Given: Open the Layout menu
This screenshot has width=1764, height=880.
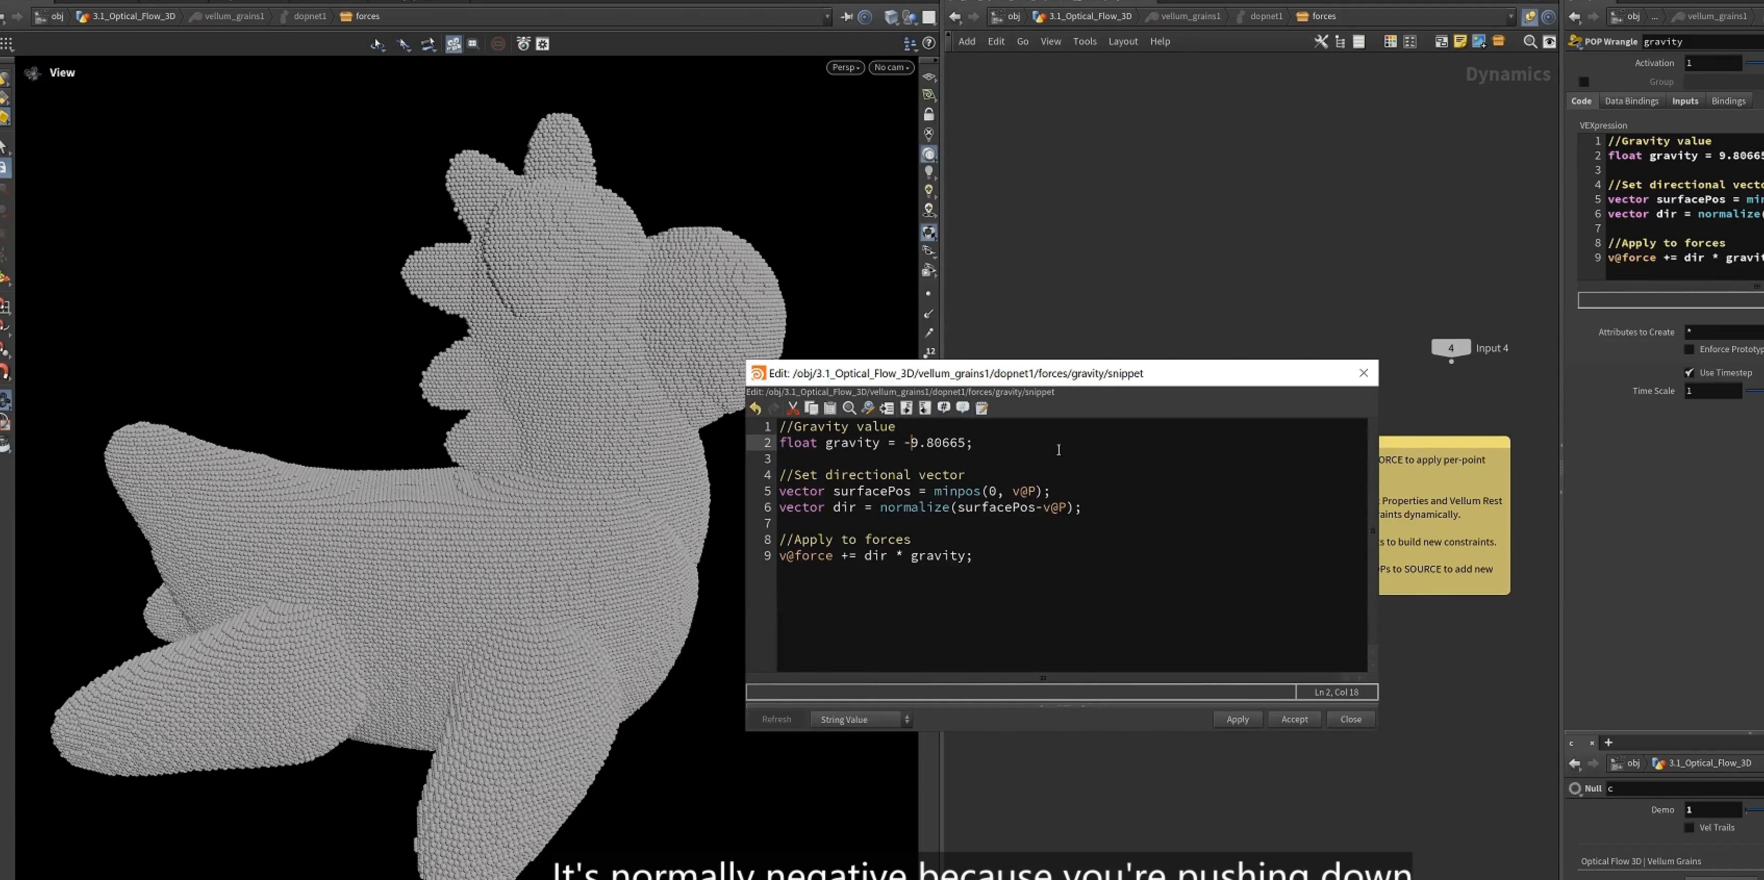Looking at the screenshot, I should tap(1123, 42).
